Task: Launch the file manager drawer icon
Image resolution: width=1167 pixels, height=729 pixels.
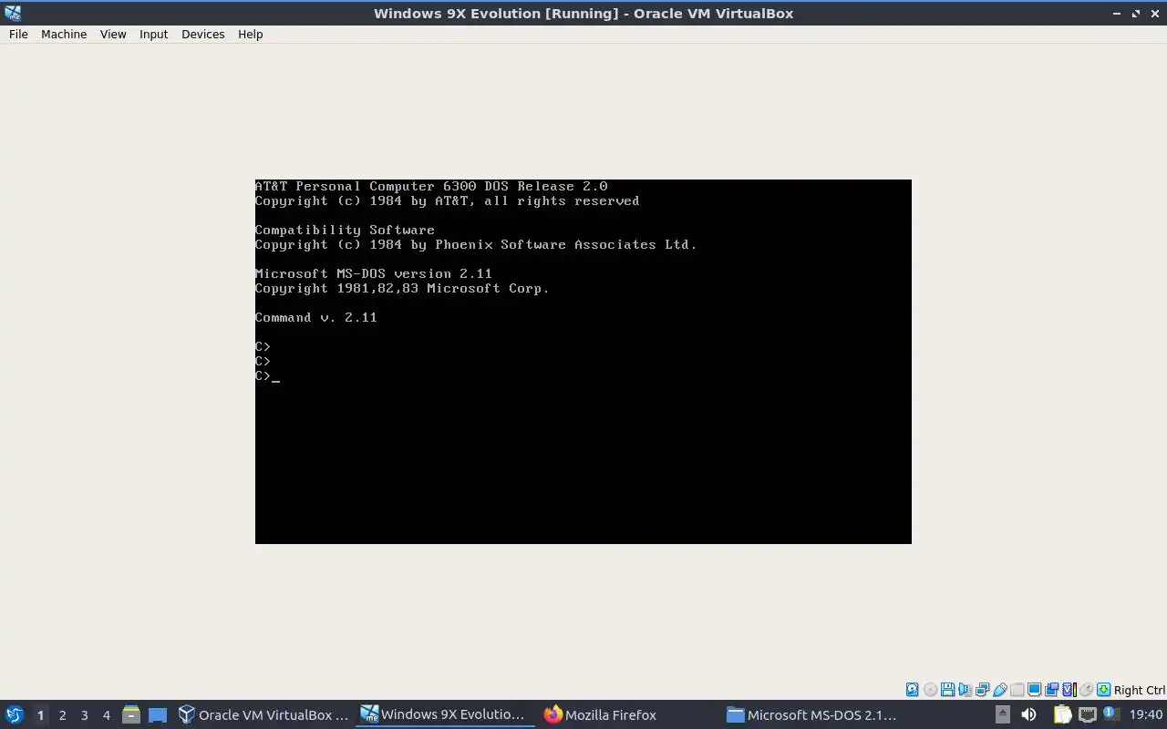Action: pyautogui.click(x=131, y=714)
